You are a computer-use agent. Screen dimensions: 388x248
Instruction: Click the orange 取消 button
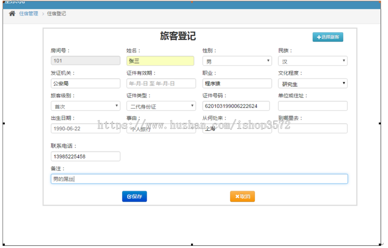242,196
